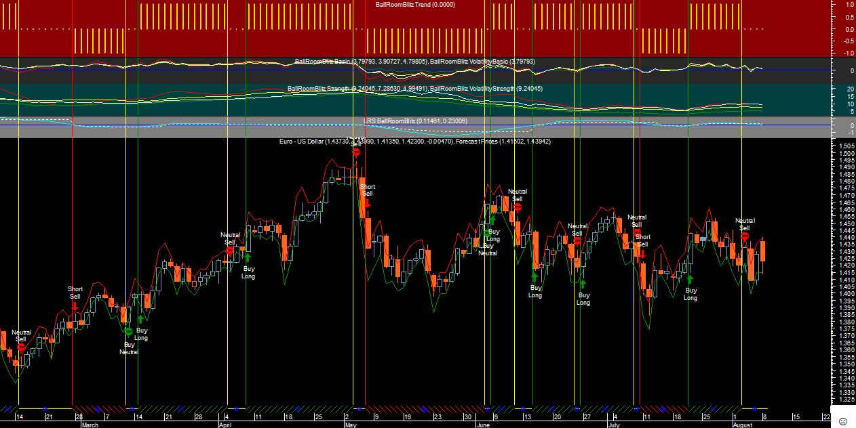This screenshot has width=856, height=428.
Task: Click the LRS BallRoomBlitz indicator title
Action: tap(415, 121)
